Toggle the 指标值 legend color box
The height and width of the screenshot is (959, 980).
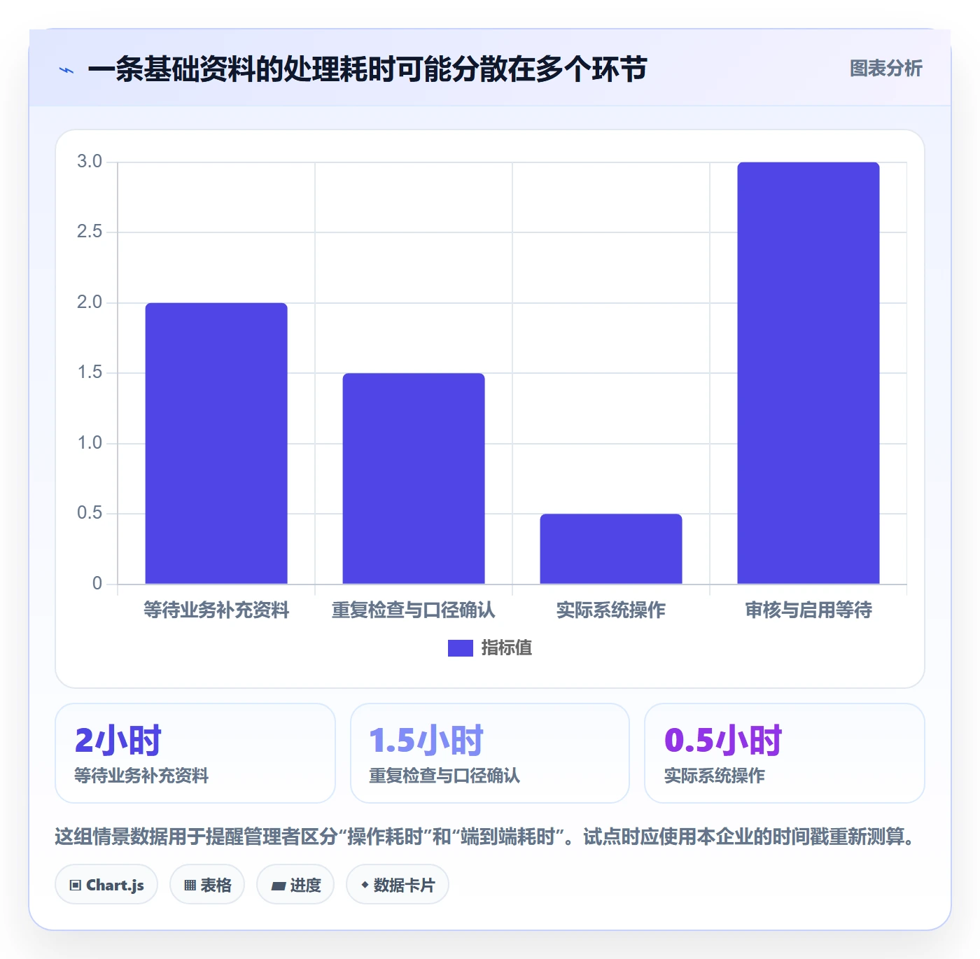460,648
